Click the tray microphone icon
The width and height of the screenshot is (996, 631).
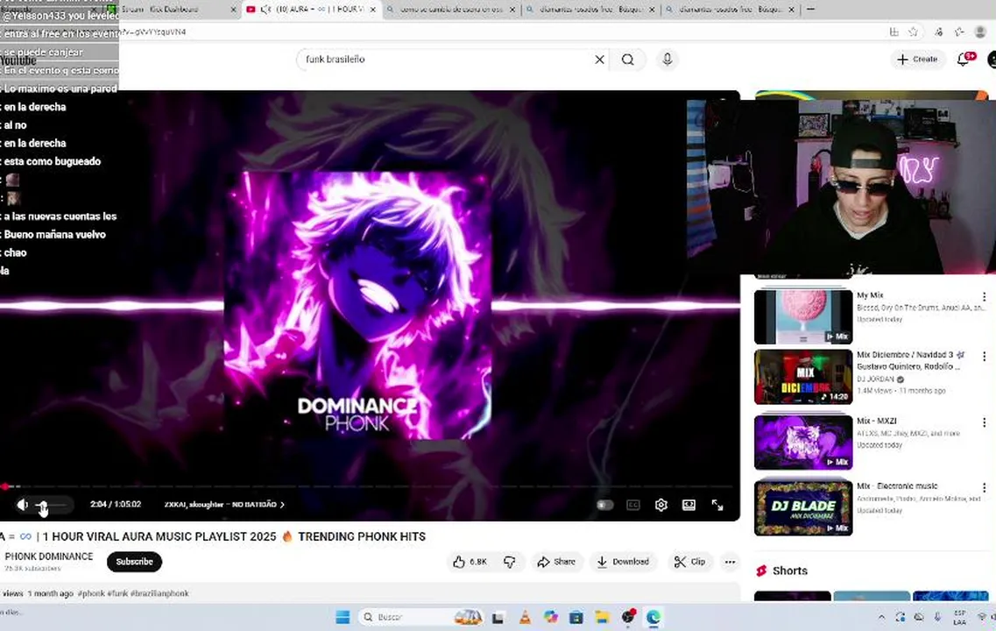(937, 617)
